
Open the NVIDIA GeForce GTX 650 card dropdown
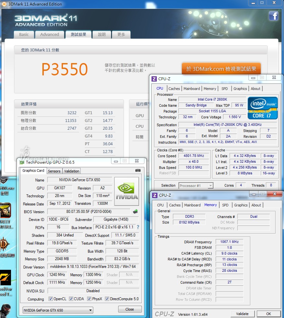pos(58,310)
